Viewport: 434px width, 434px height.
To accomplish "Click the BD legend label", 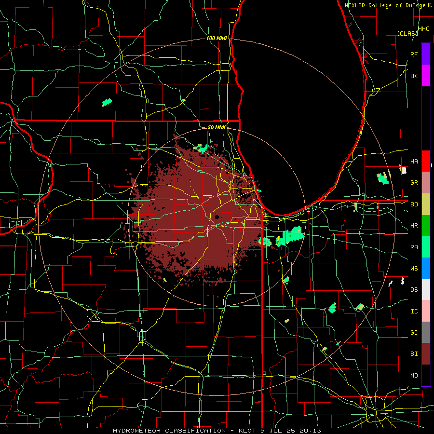I will pos(414,204).
